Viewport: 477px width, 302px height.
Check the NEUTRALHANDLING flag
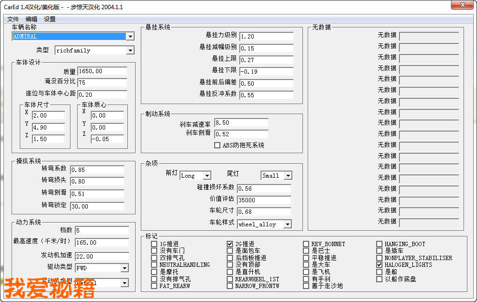click(x=154, y=265)
